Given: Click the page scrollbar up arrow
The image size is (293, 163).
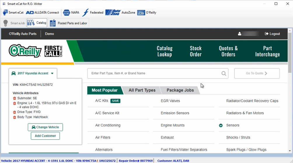Looking at the screenshot, I should point(289,31).
